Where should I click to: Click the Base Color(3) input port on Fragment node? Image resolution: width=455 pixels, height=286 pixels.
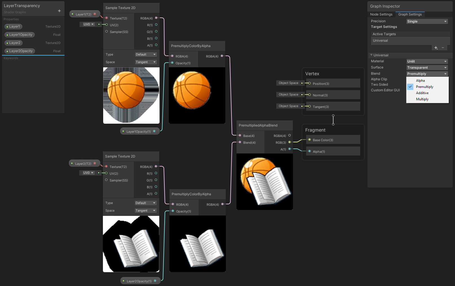click(309, 140)
